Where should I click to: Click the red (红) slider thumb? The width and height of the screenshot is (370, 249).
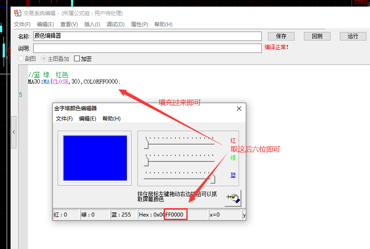(x=146, y=144)
